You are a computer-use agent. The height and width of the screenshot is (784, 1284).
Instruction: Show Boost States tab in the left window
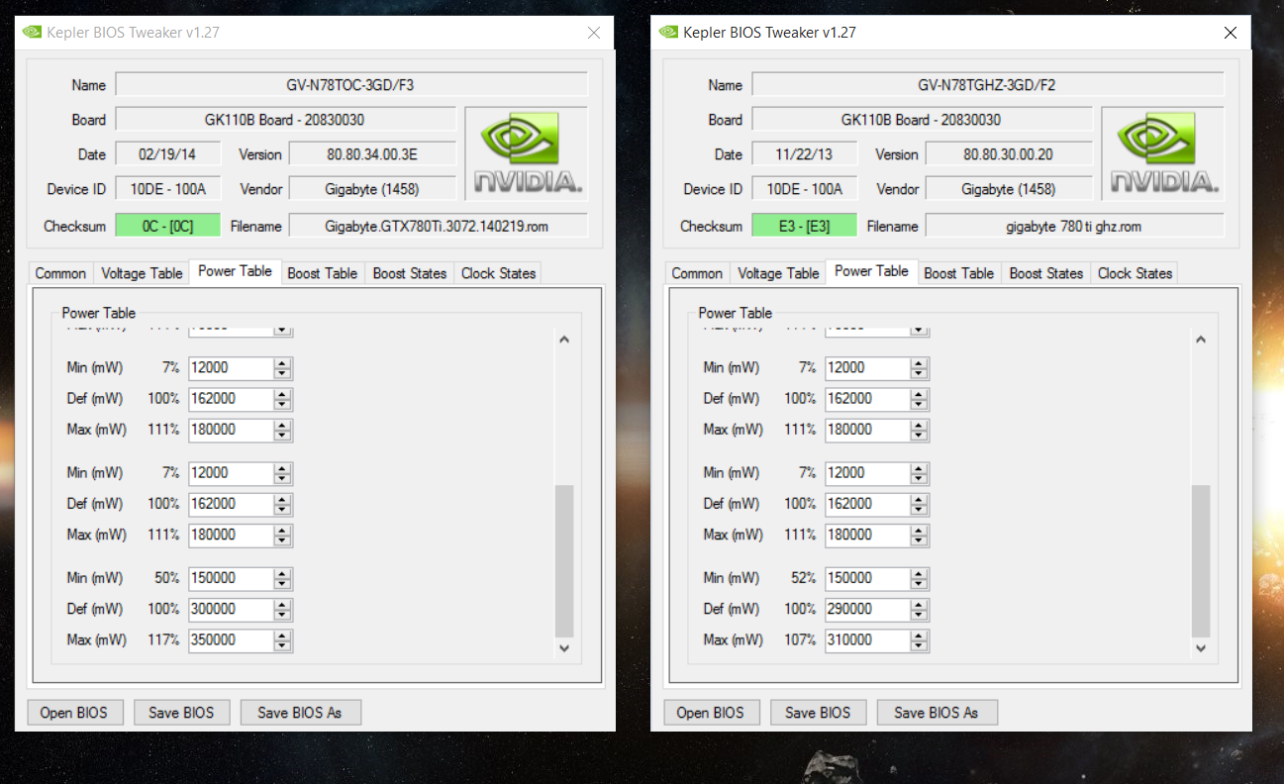410,273
